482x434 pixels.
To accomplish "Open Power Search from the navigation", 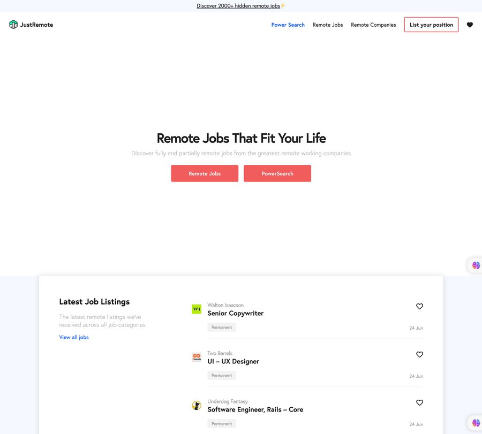I will pos(288,25).
